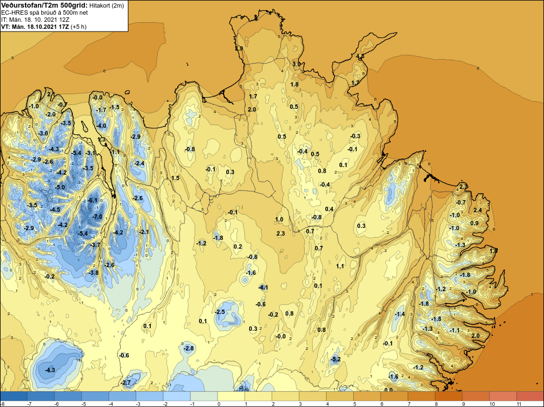Screen dimensions: 544x407
Task: Click the '-0.3' temperature label
Action: tap(355, 136)
